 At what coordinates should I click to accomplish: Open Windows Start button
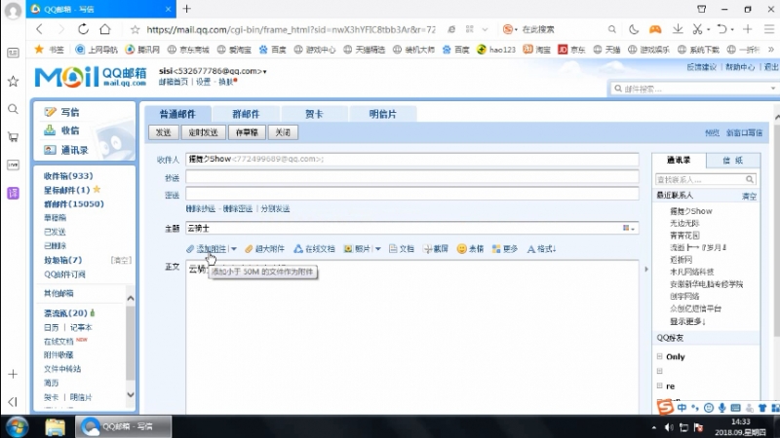17,427
